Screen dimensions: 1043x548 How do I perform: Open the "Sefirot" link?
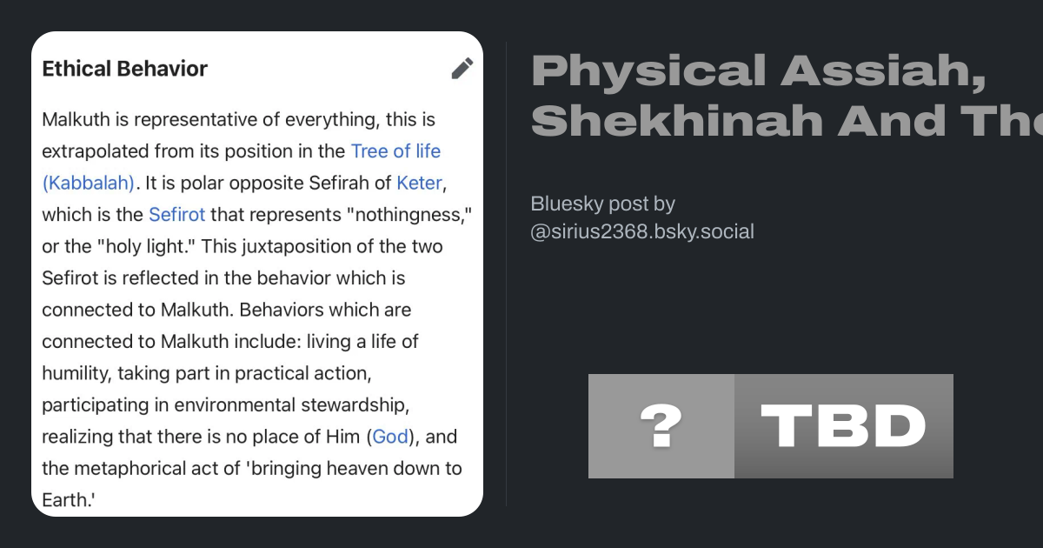pyautogui.click(x=176, y=215)
